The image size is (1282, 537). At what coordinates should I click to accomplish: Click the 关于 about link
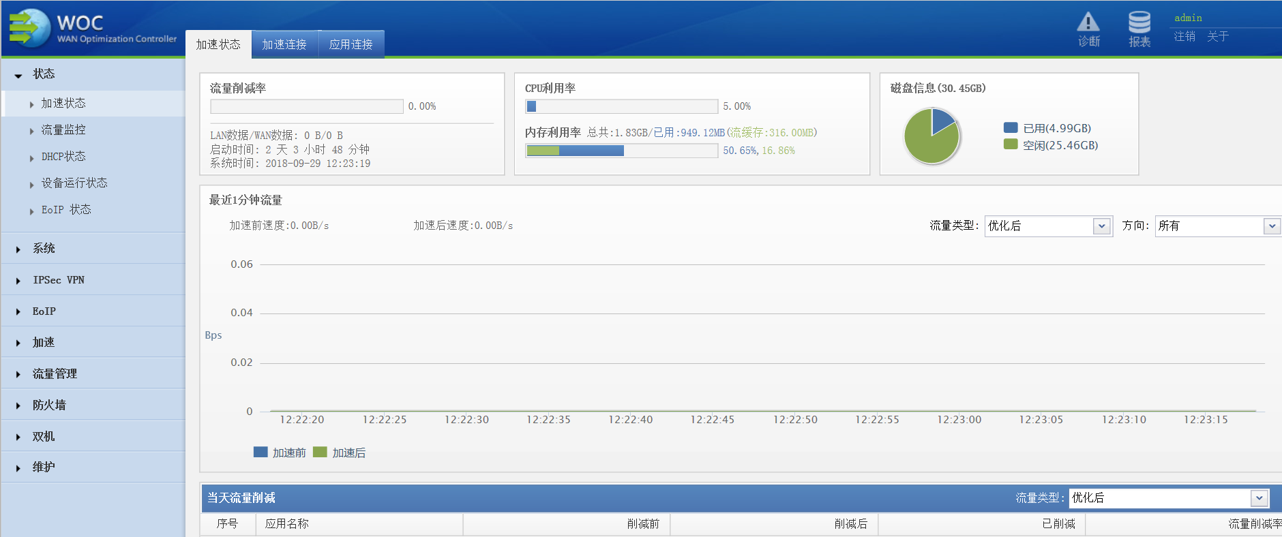(1217, 36)
